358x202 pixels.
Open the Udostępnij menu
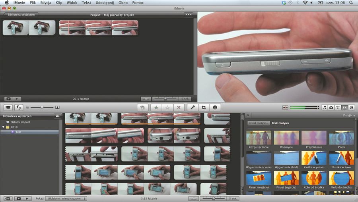(x=105, y=3)
